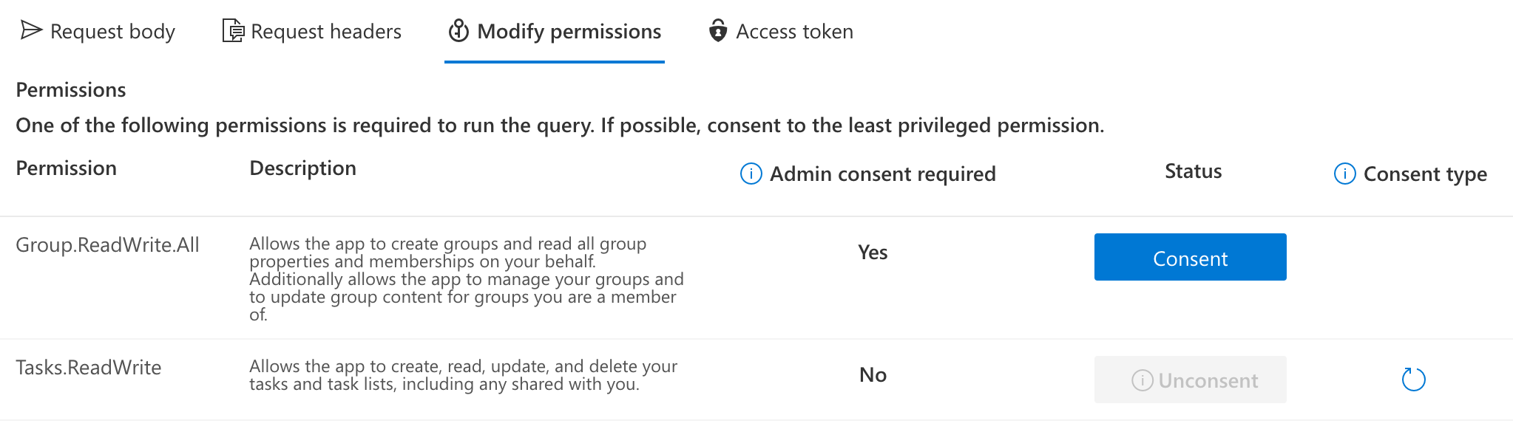
Task: Click the Description column header
Action: (302, 168)
